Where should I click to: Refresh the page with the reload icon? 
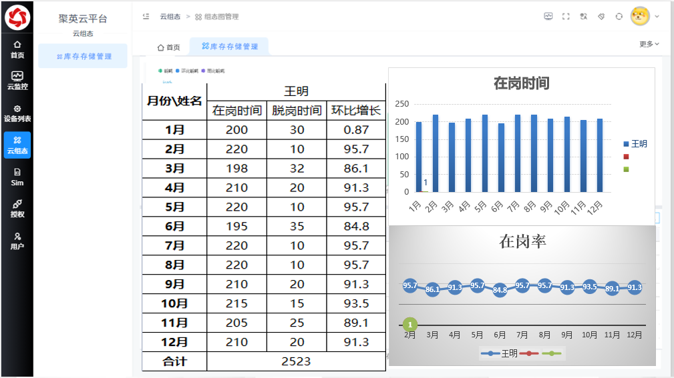click(619, 16)
